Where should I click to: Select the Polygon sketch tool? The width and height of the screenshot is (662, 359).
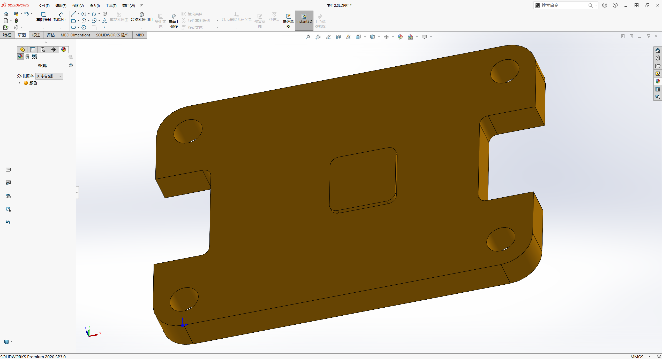click(84, 27)
